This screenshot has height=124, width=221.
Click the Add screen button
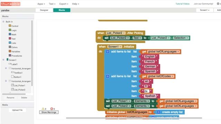(x=218, y=10)
